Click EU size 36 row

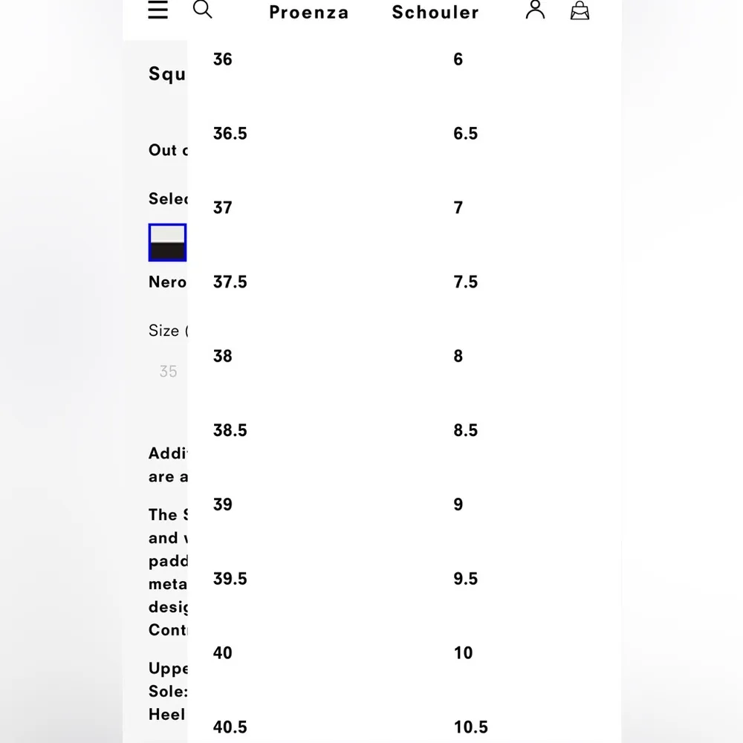223,59
